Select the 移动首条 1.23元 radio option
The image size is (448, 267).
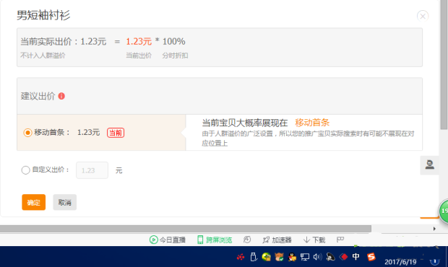[x=27, y=133]
